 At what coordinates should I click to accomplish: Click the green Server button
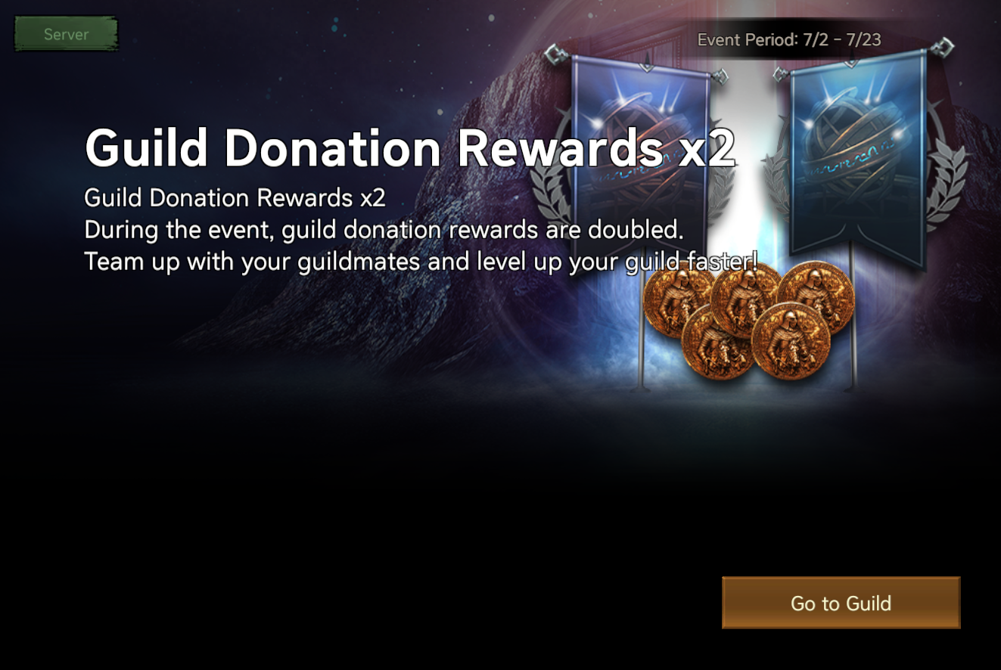pyautogui.click(x=67, y=35)
